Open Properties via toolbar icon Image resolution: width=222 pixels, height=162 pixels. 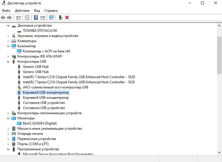27,17
